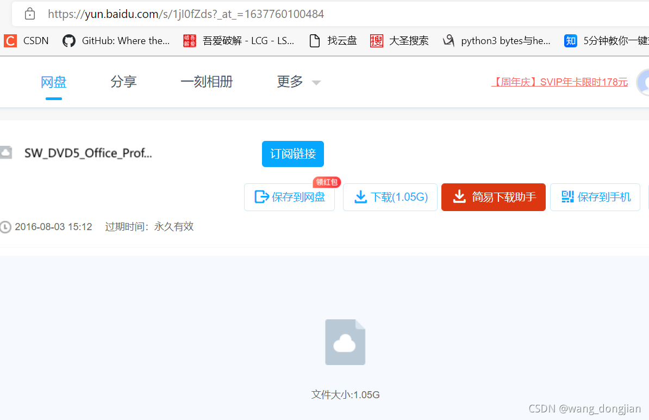The image size is (649, 420).
Task: Click the file icon beside SW_DVD5_Office_Prof
Action: (x=6, y=152)
